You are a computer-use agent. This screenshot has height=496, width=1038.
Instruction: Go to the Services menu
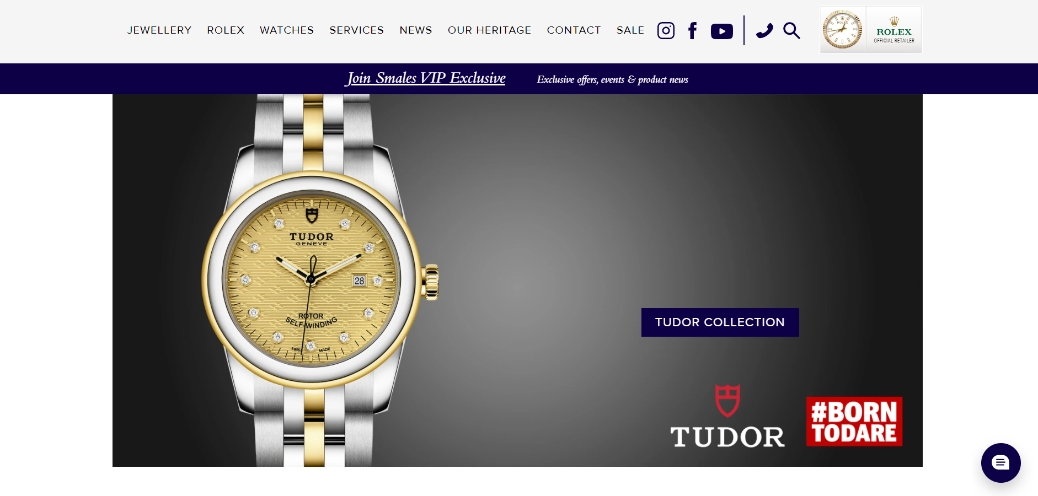[357, 30]
